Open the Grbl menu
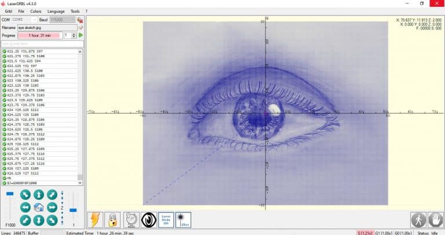The width and height of the screenshot is (445, 235). (x=8, y=11)
